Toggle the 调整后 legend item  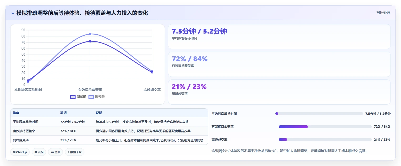[97, 97]
